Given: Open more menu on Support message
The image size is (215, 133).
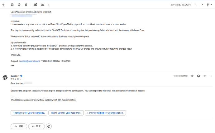Looking at the screenshot, I should (211, 76).
